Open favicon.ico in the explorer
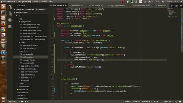Screen dimensions: 183x103 tap(23, 90)
